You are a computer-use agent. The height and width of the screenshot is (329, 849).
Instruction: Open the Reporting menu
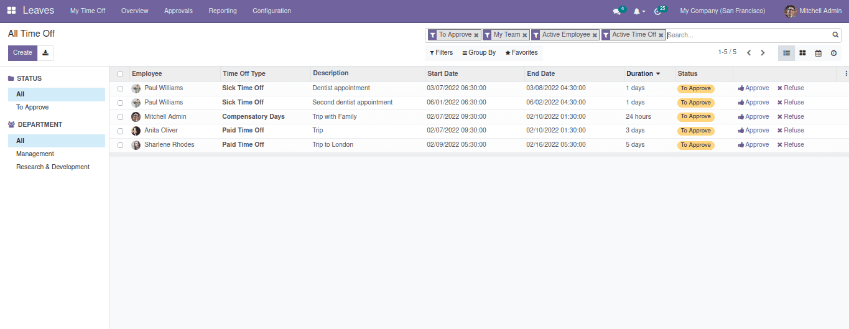(x=223, y=11)
